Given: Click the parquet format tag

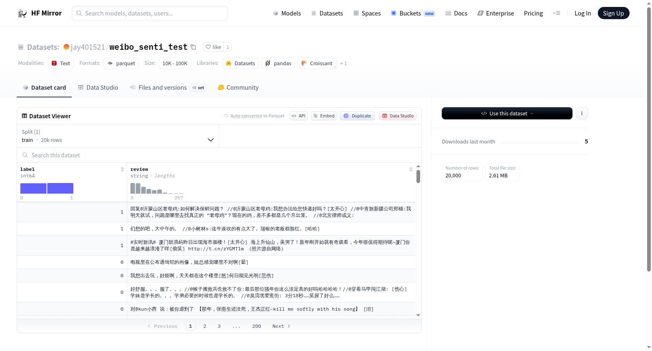Looking at the screenshot, I should [x=121, y=63].
